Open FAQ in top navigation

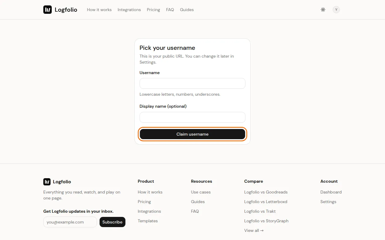(x=170, y=10)
